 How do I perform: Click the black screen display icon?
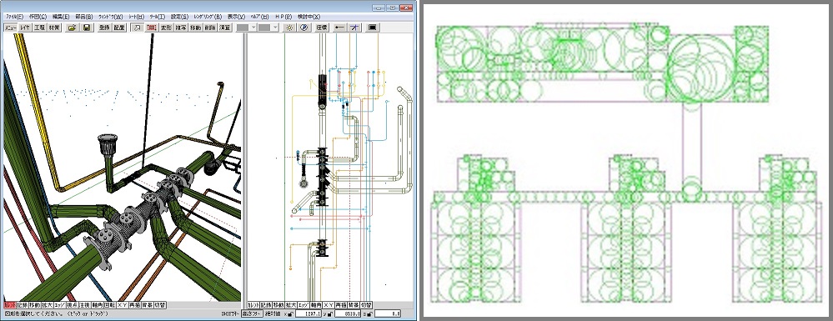373,28
